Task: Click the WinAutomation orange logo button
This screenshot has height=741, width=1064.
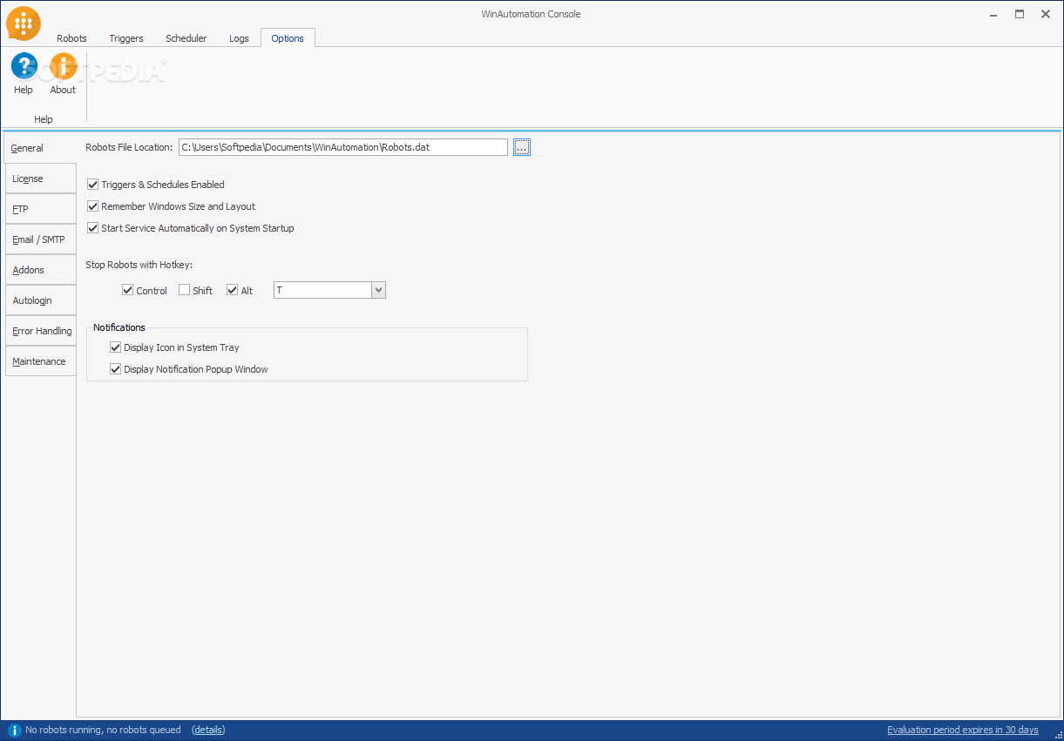Action: 24,24
